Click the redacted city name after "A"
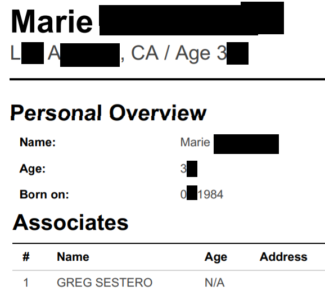The image size is (325, 295). coord(90,55)
